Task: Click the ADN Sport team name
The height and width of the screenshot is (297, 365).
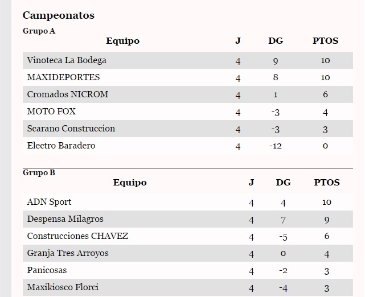Action: pos(49,202)
